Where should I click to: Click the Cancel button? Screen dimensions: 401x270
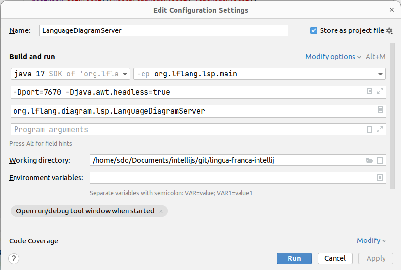[335, 258]
